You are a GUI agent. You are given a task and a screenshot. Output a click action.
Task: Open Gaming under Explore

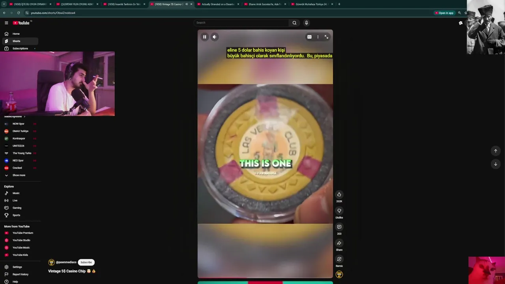20,208
